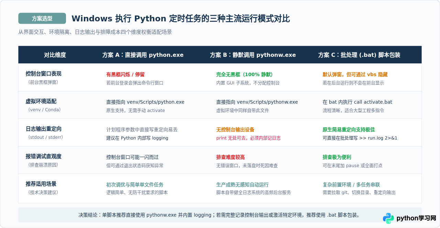This screenshot has width=440, height=228.
Task: Select '无错误窗口,未落盘时死因难查'
Action: 247,166
